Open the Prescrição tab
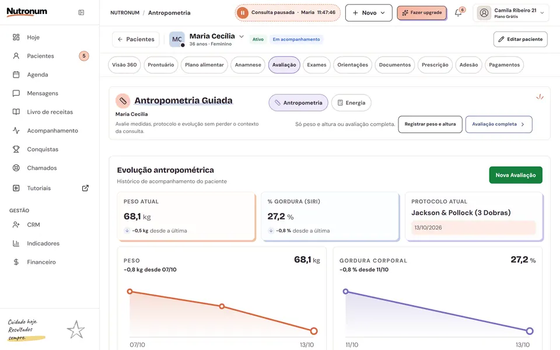The image size is (560, 350). coord(435,65)
